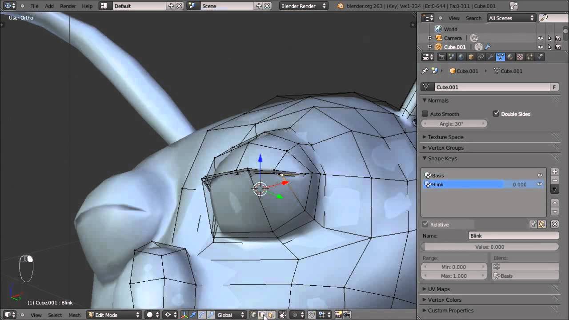This screenshot has width=569, height=320.
Task: Select Vertex select mode in 3D header
Action: pyautogui.click(x=253, y=315)
